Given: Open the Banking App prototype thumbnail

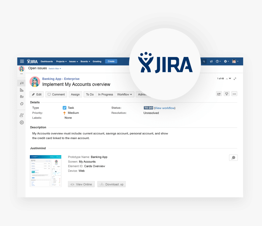Looking at the screenshot, I should coord(45,171).
